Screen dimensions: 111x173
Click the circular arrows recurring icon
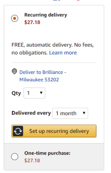[x=18, y=131]
